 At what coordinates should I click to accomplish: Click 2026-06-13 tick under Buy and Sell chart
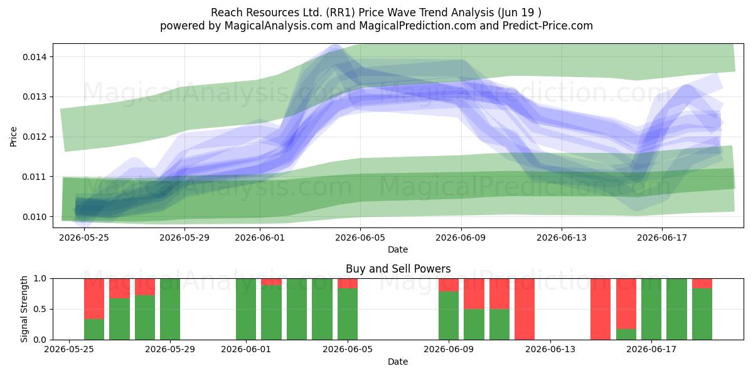click(x=550, y=350)
